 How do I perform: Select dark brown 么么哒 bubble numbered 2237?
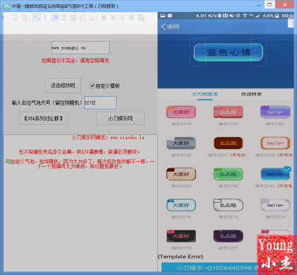228,143
